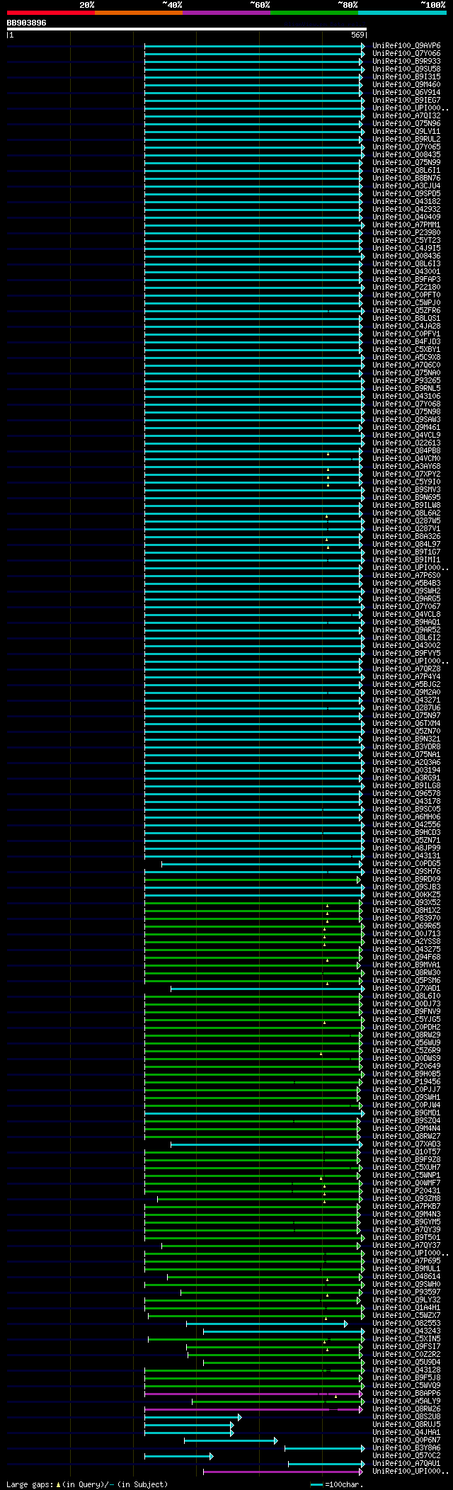Select the query ID BB903896
The height and width of the screenshot is (1490, 453).
point(27,23)
